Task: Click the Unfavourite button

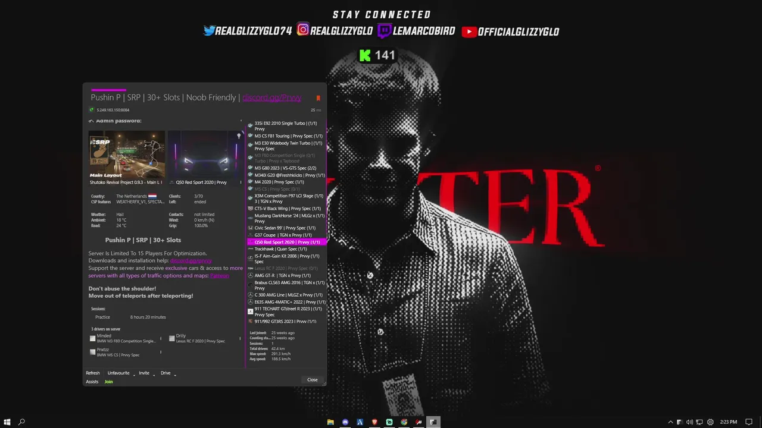Action: click(x=118, y=373)
